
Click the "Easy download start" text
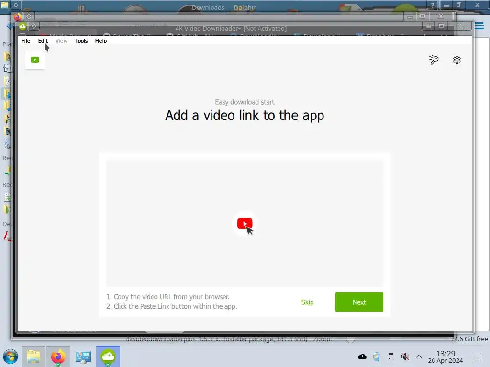tap(245, 102)
